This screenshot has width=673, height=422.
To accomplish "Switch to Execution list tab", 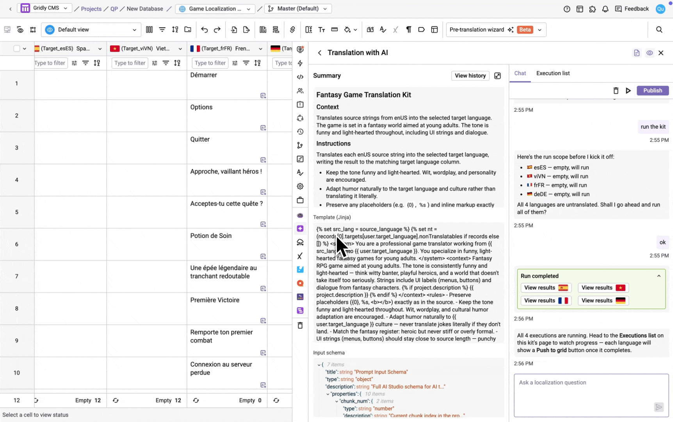I will 553,73.
